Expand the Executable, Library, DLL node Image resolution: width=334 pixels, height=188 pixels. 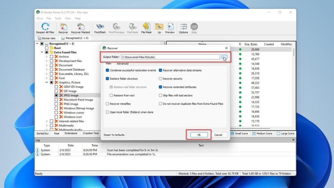[x=47, y=74]
